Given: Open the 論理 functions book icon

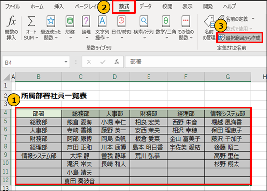Looking at the screenshot, I should click(x=86, y=21).
